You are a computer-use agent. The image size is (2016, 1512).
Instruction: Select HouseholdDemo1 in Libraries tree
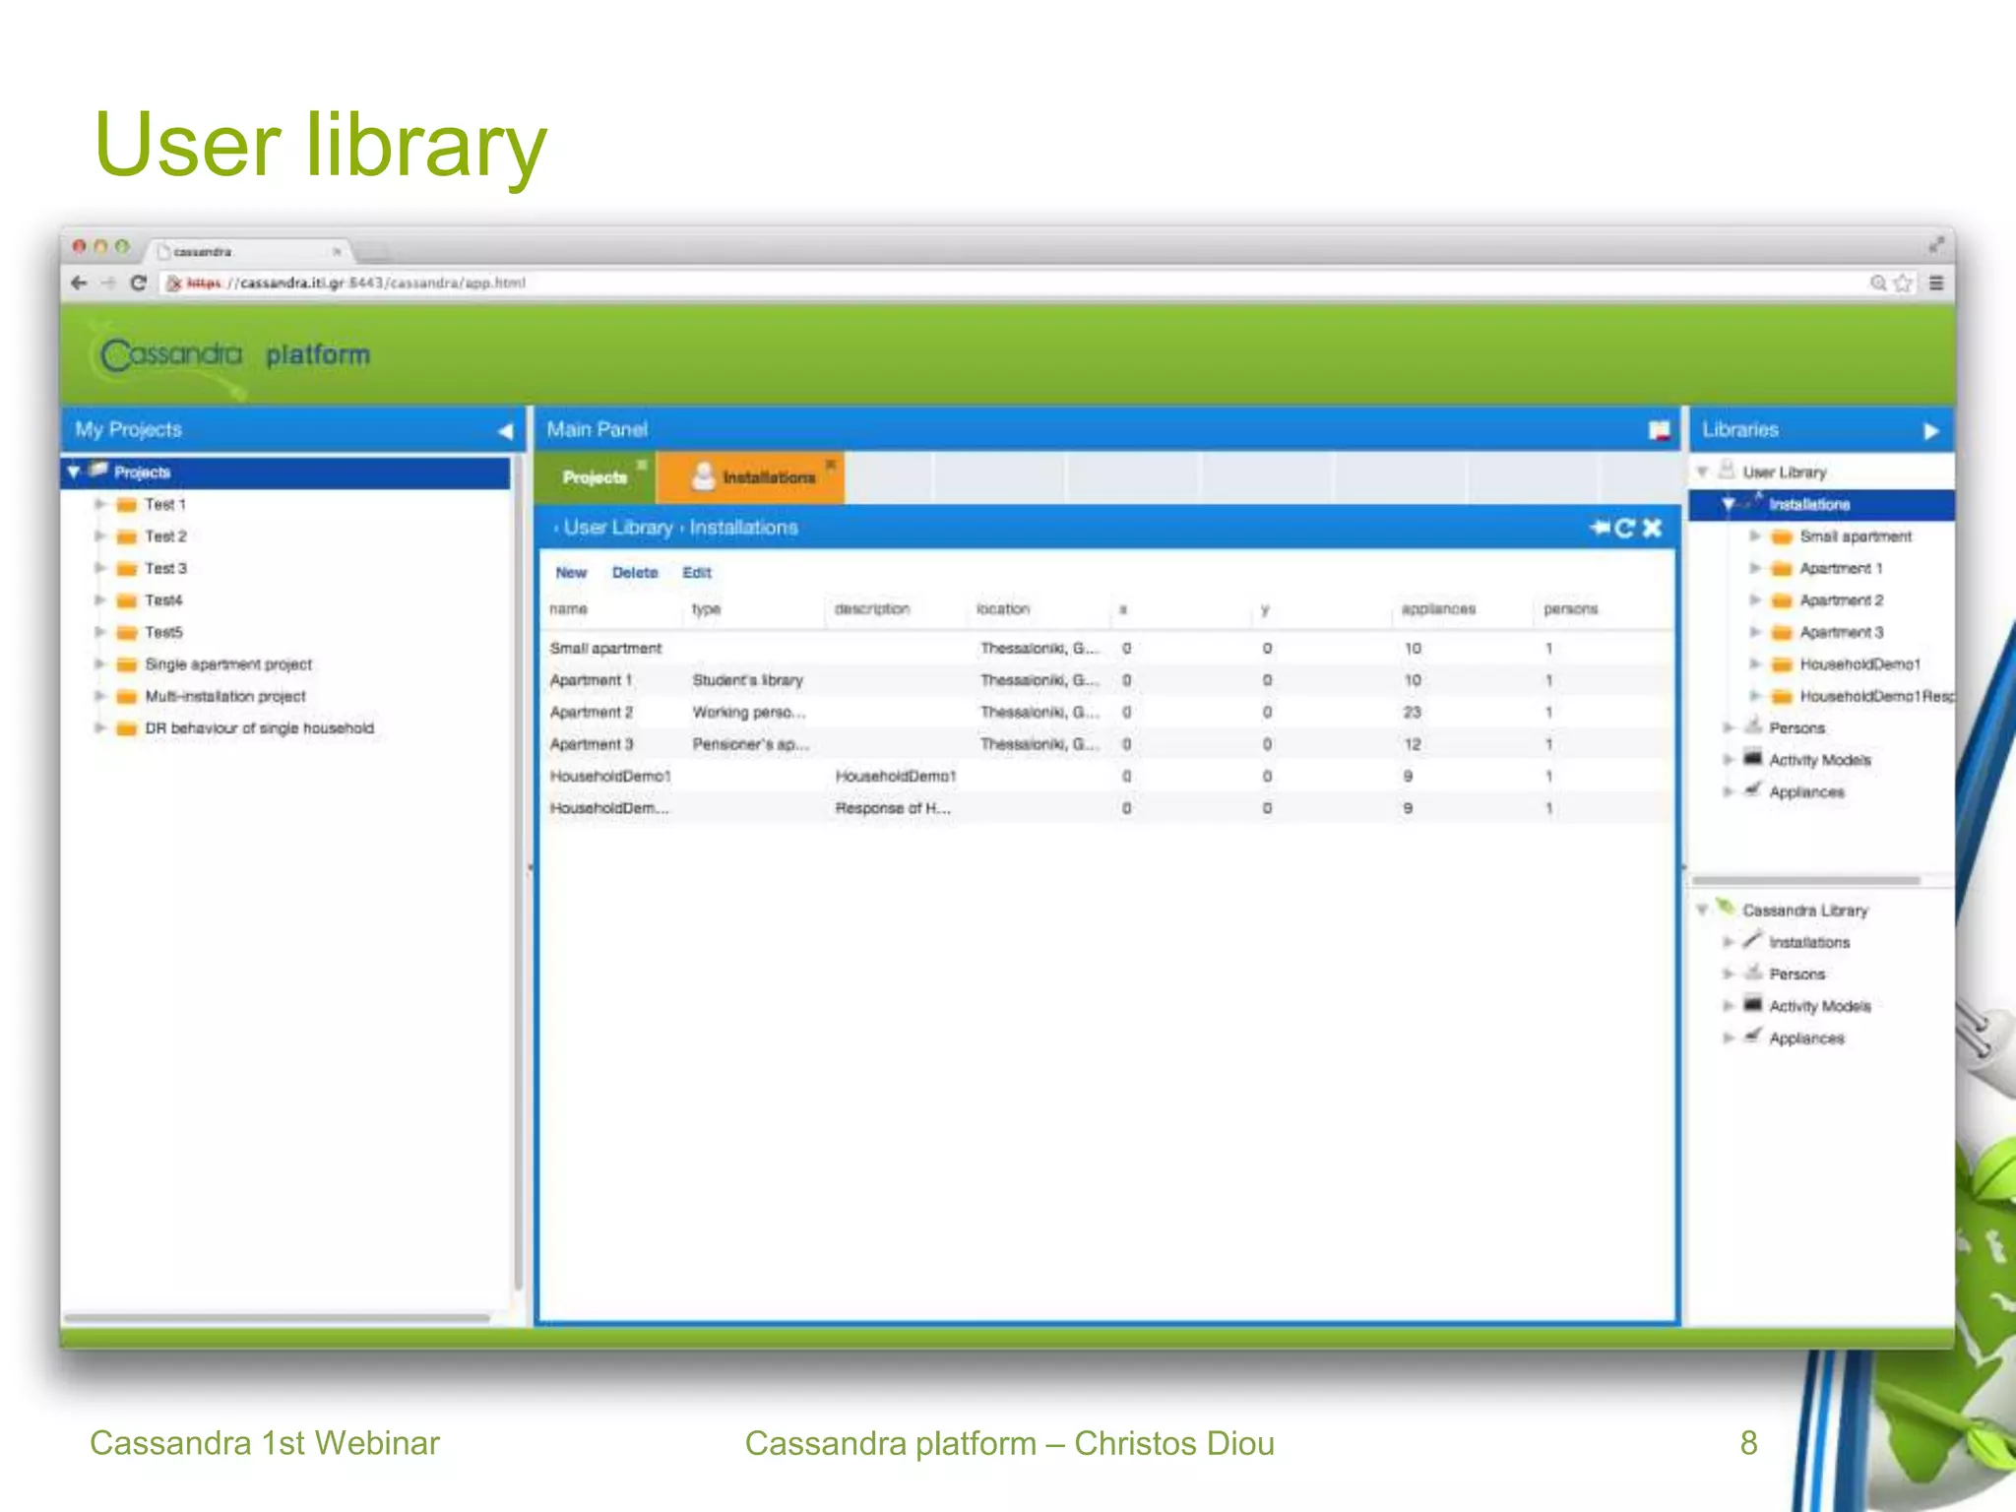click(x=1859, y=664)
